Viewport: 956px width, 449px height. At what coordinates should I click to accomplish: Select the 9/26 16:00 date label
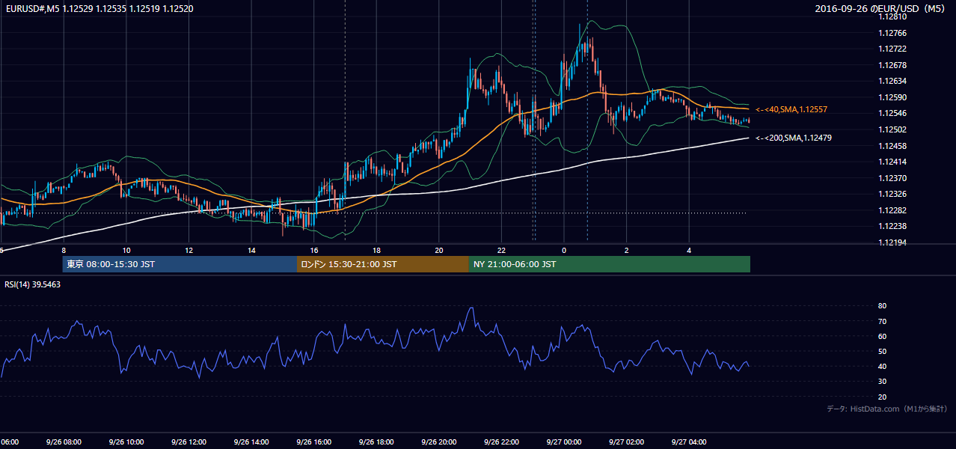click(x=313, y=442)
